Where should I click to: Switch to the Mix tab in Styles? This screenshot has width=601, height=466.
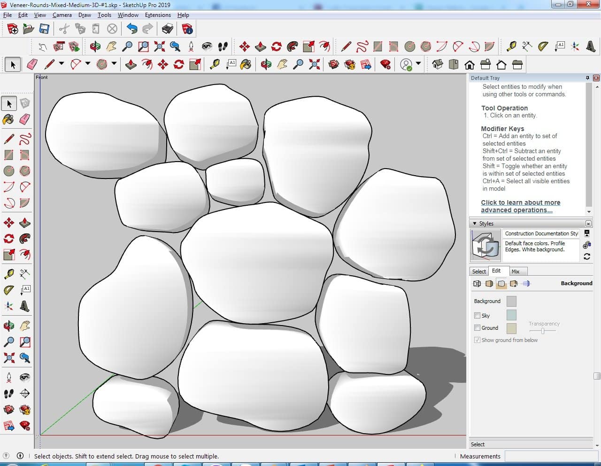(516, 272)
